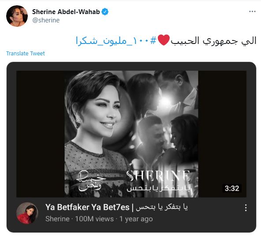The height and width of the screenshot is (236, 261).
Task: Open the video card's vertical options menu
Action: click(x=246, y=207)
